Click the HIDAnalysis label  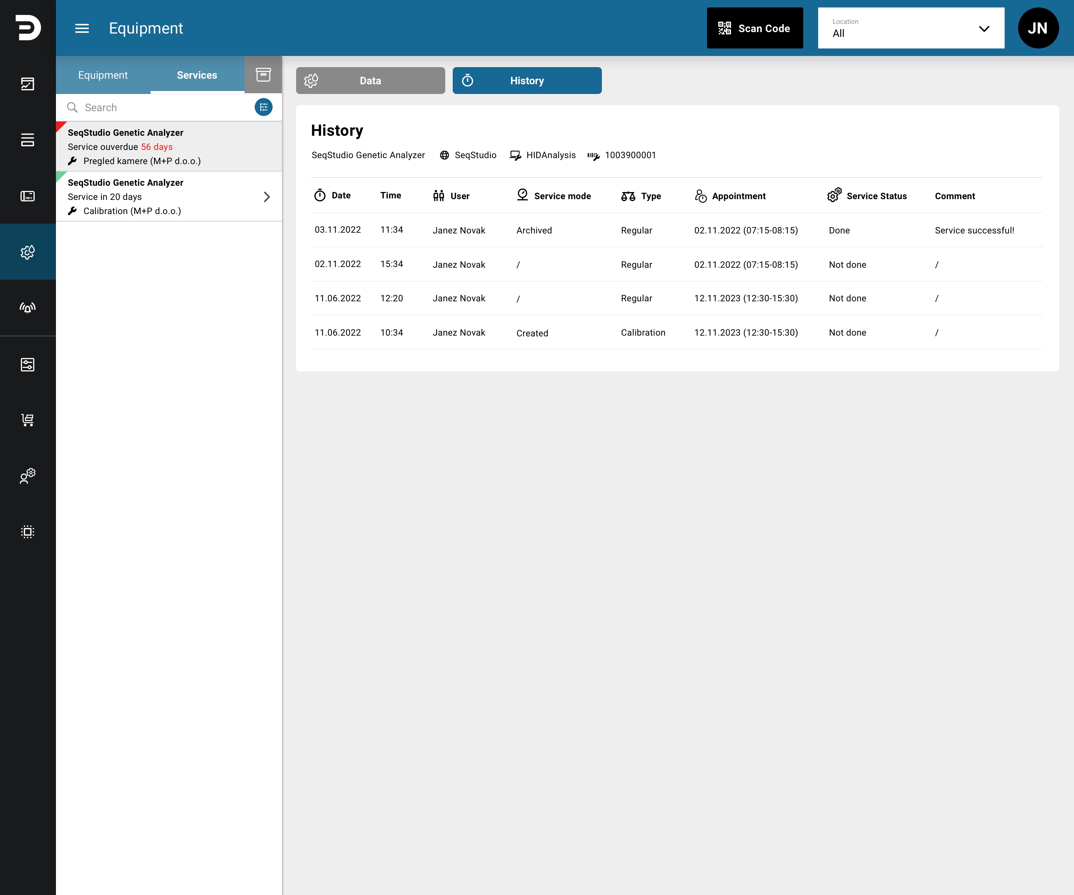click(551, 155)
